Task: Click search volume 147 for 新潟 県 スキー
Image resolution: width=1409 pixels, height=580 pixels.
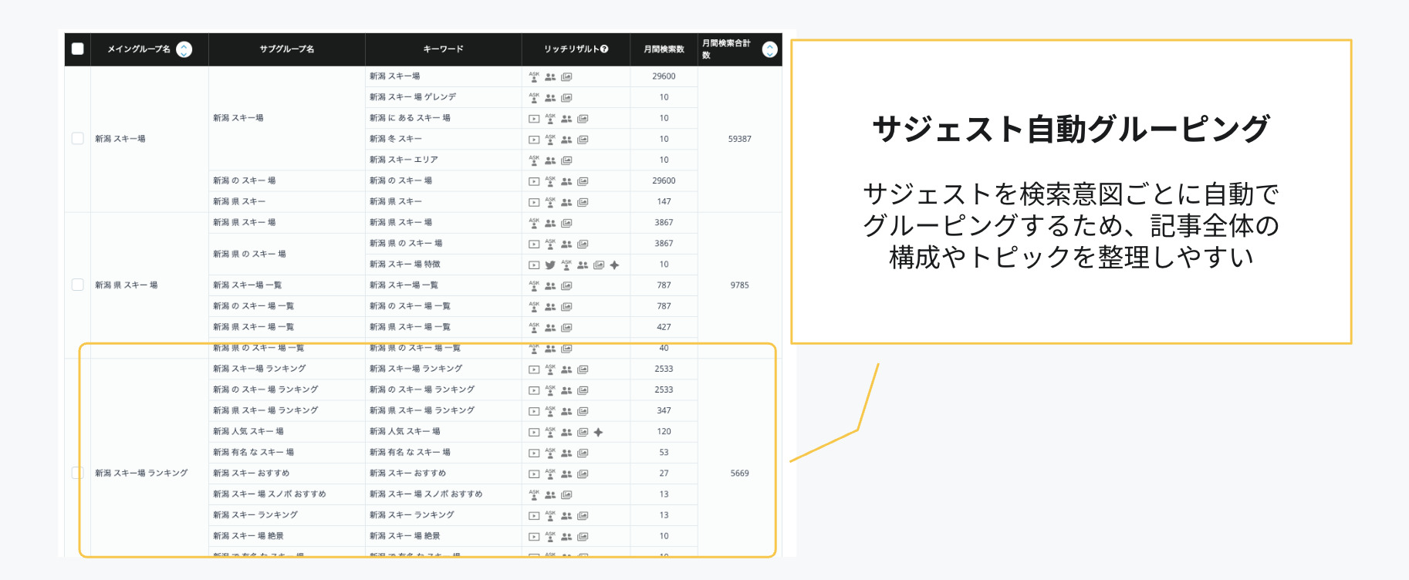Action: [x=664, y=201]
